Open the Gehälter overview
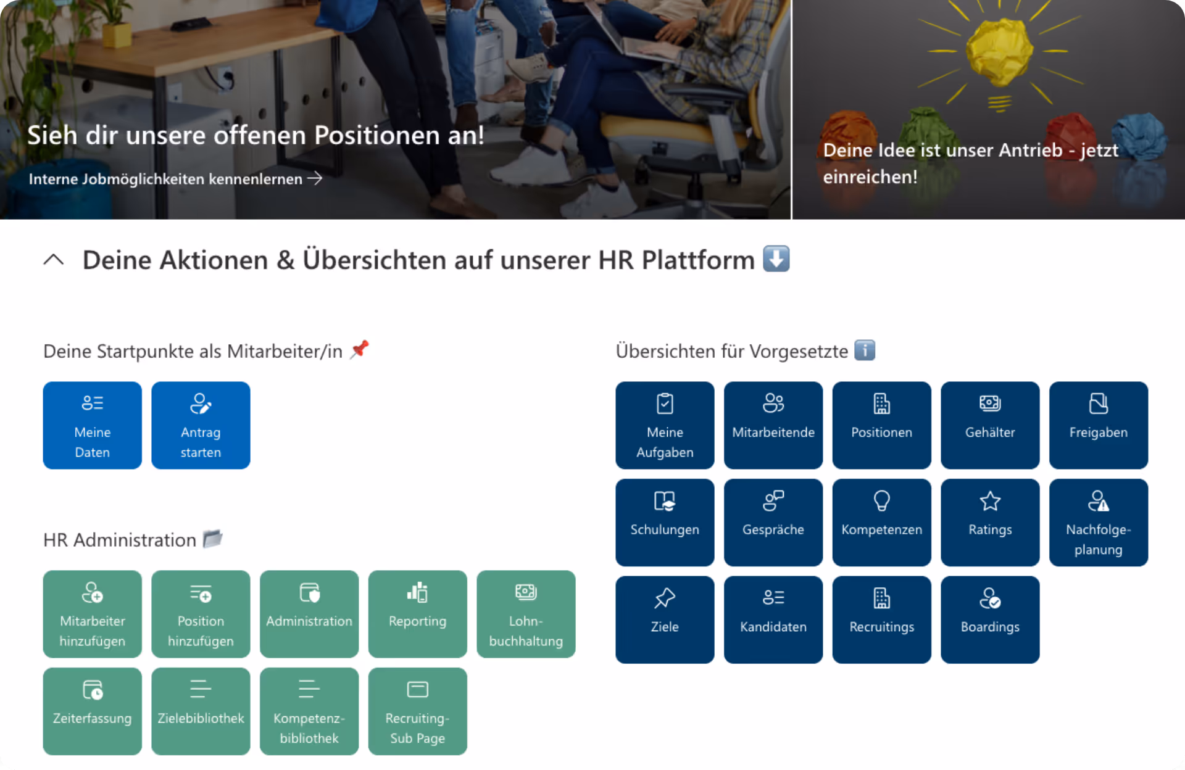Image resolution: width=1185 pixels, height=770 pixels. click(990, 425)
